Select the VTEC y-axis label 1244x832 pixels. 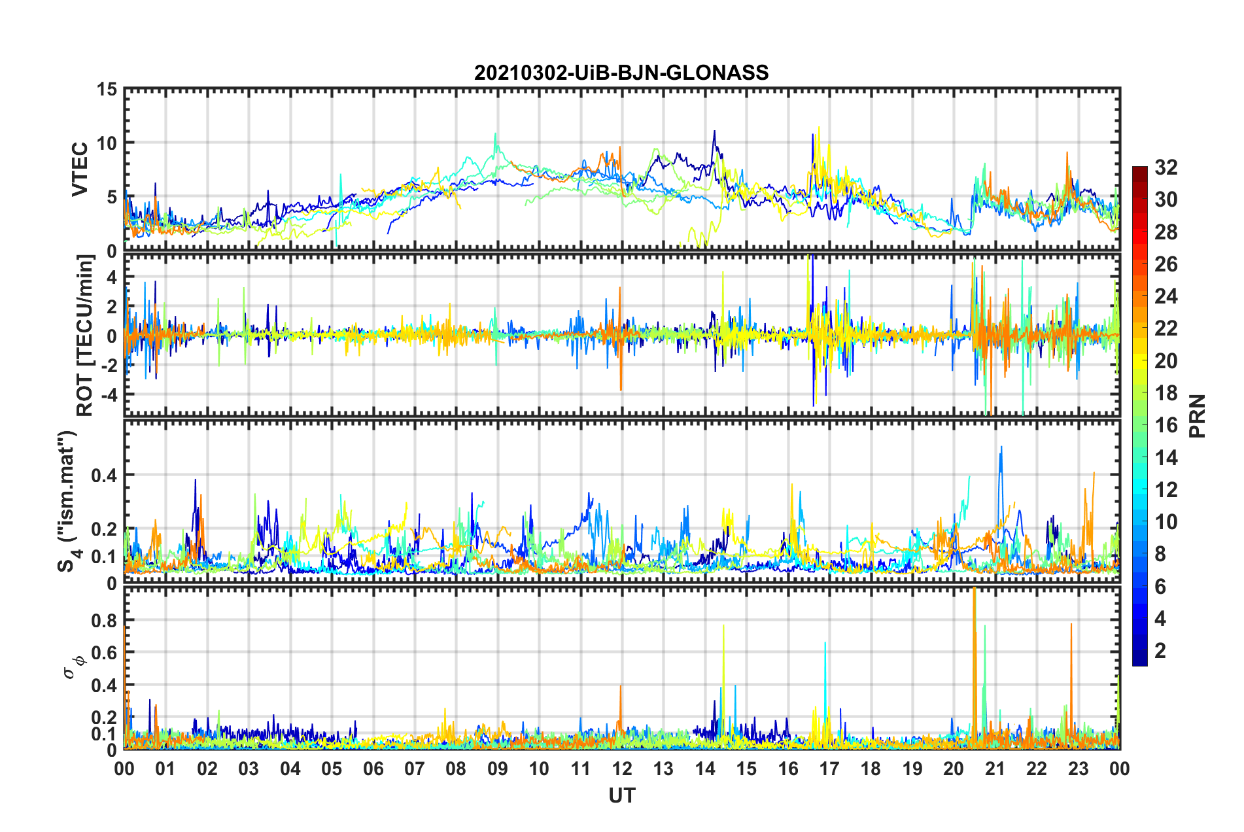pyautogui.click(x=80, y=169)
